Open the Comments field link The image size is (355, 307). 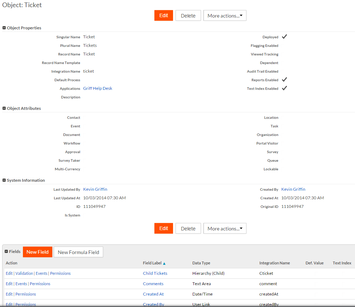[x=153, y=284]
